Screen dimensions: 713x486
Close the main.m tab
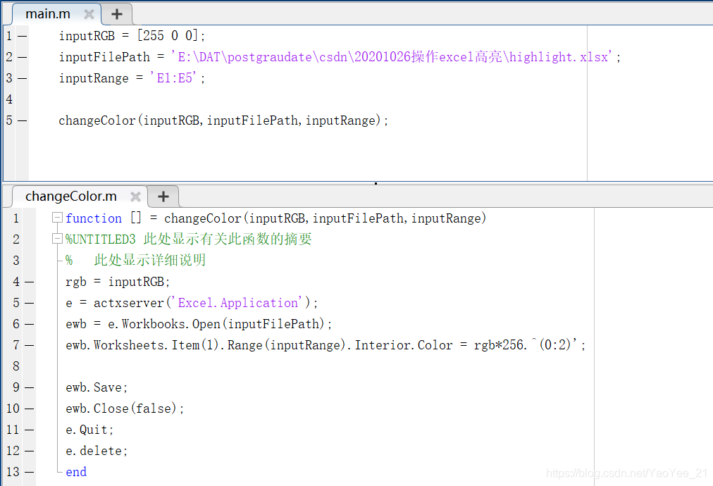pos(89,15)
